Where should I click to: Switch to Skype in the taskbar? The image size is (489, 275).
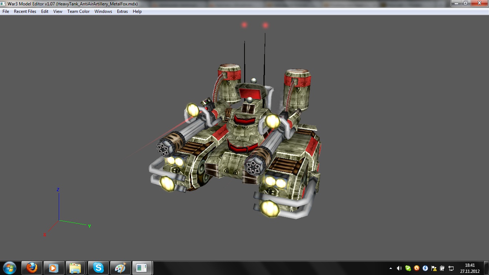coord(98,268)
